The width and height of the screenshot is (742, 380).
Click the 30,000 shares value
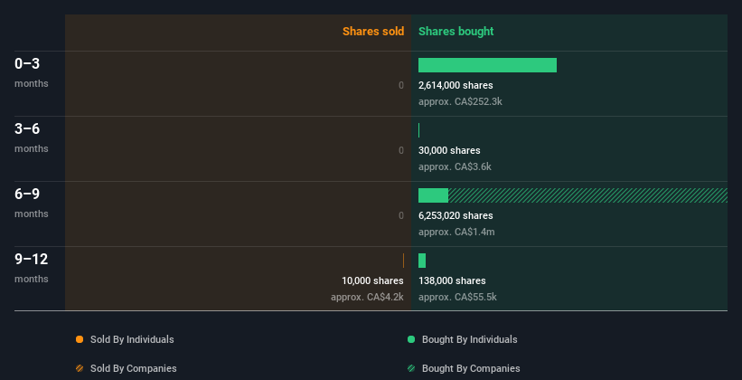click(x=449, y=150)
